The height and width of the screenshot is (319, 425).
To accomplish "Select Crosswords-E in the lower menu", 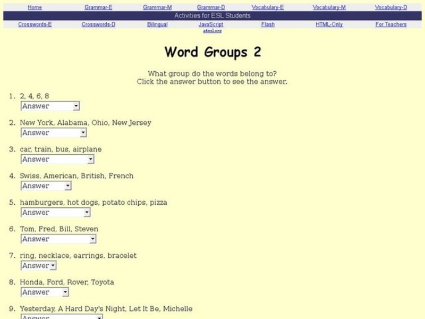I will (35, 24).
